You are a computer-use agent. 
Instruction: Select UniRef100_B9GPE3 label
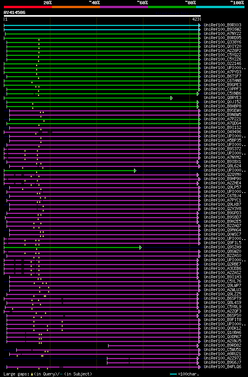coord(222,85)
